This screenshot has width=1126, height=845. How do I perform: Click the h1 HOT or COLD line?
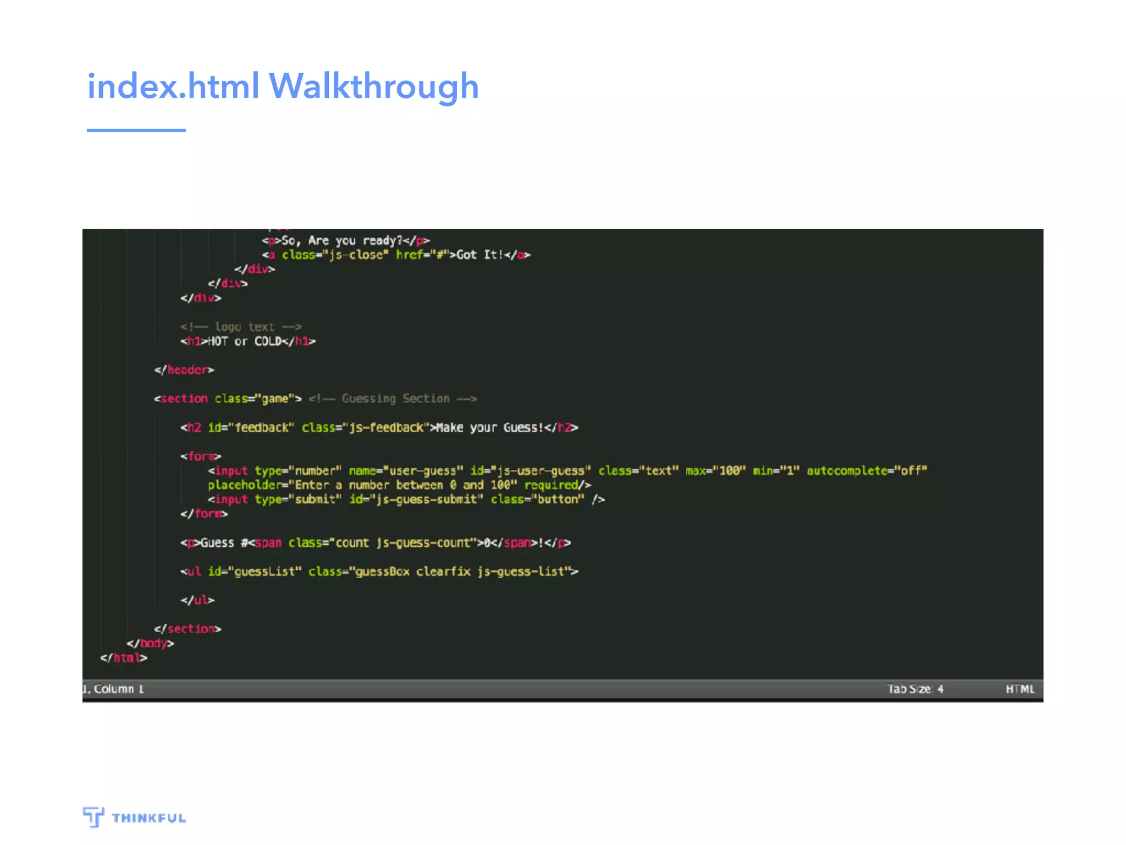click(248, 341)
